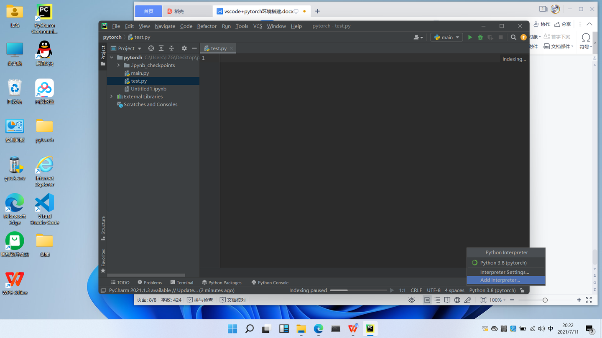Screen dimensions: 602x338
Task: Open the Python Console tool window
Action: click(x=273, y=283)
